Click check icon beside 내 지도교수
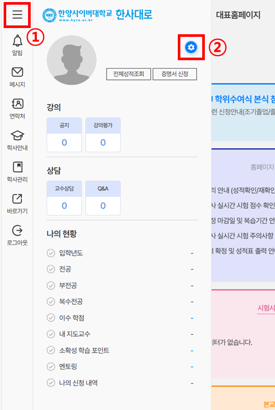Screen dimensions: 275x410 click(51, 334)
